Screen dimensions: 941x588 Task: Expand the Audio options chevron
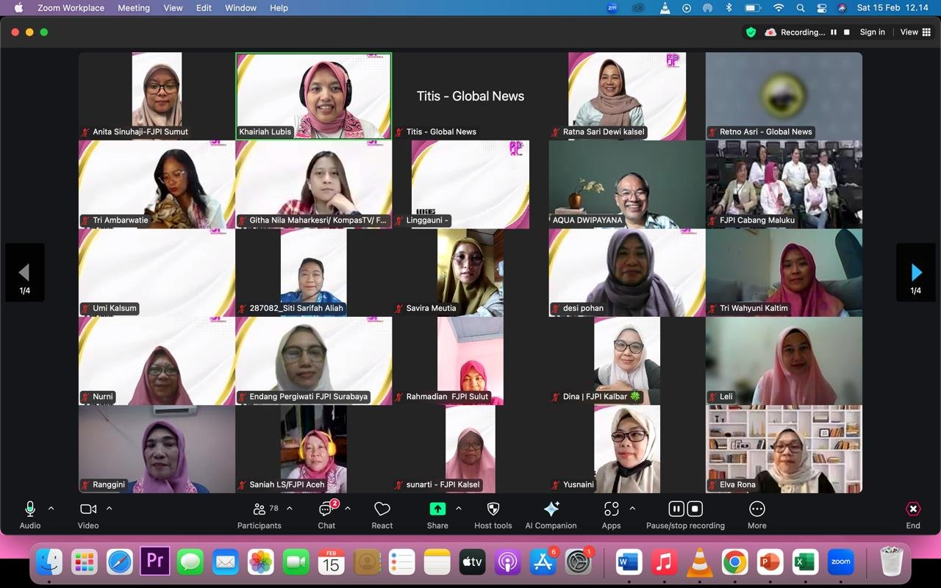51,508
